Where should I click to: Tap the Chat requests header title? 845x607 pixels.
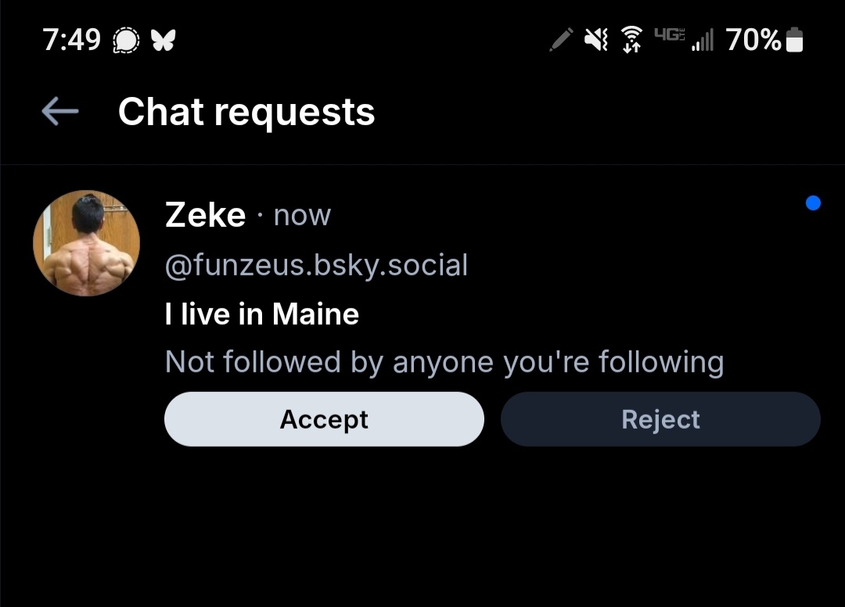[x=246, y=112]
